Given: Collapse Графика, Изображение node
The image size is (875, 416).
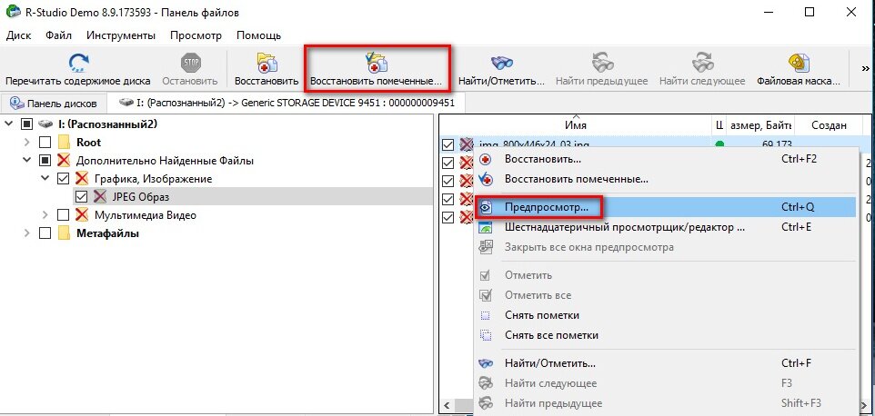Looking at the screenshot, I should pyautogui.click(x=45, y=179).
